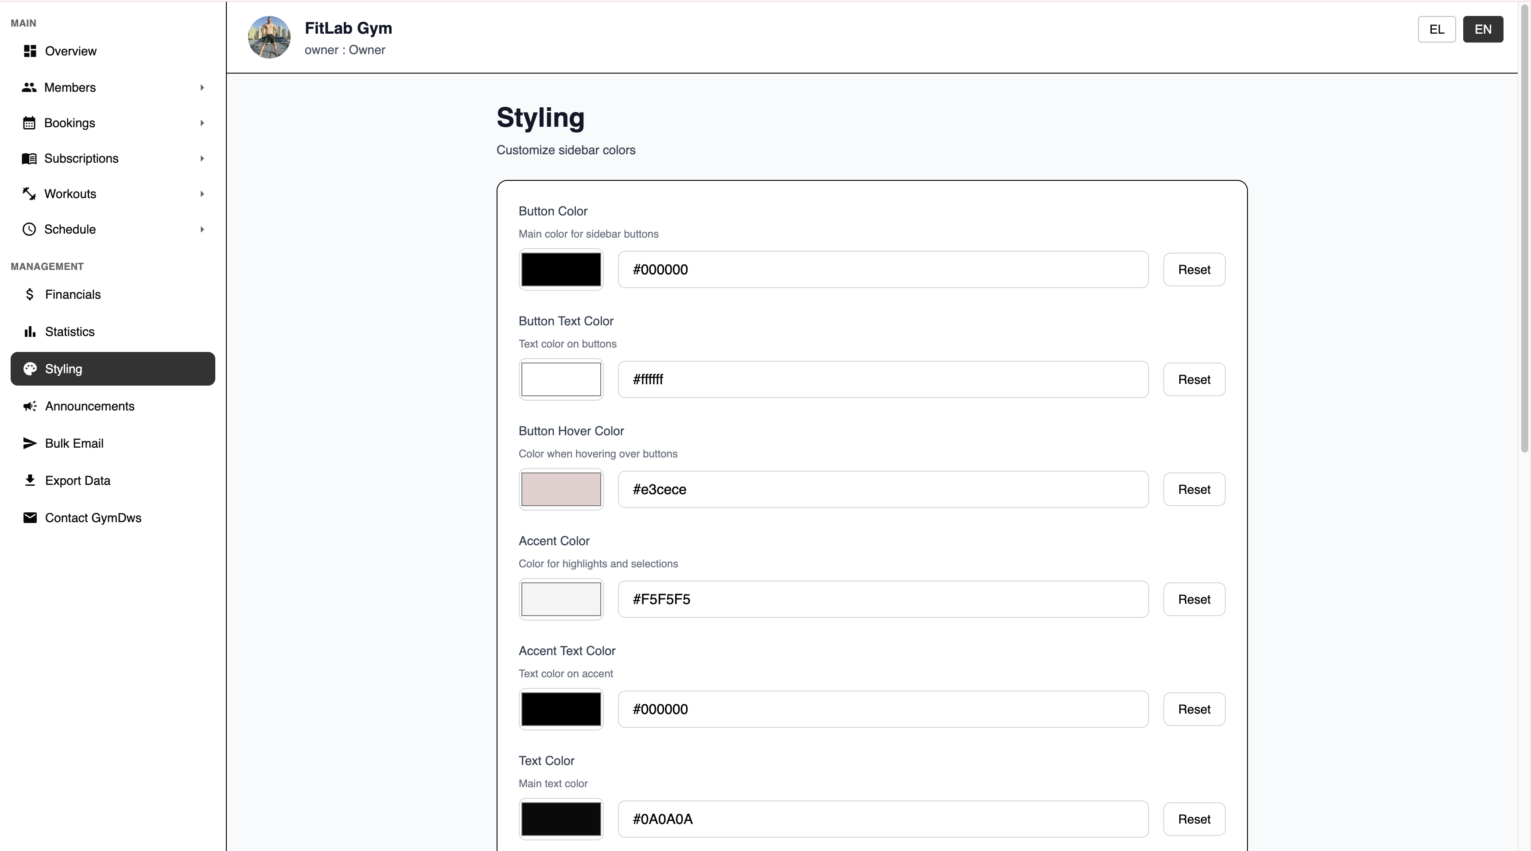The width and height of the screenshot is (1531, 851).
Task: Open Button Color black swatch picker
Action: click(x=561, y=269)
